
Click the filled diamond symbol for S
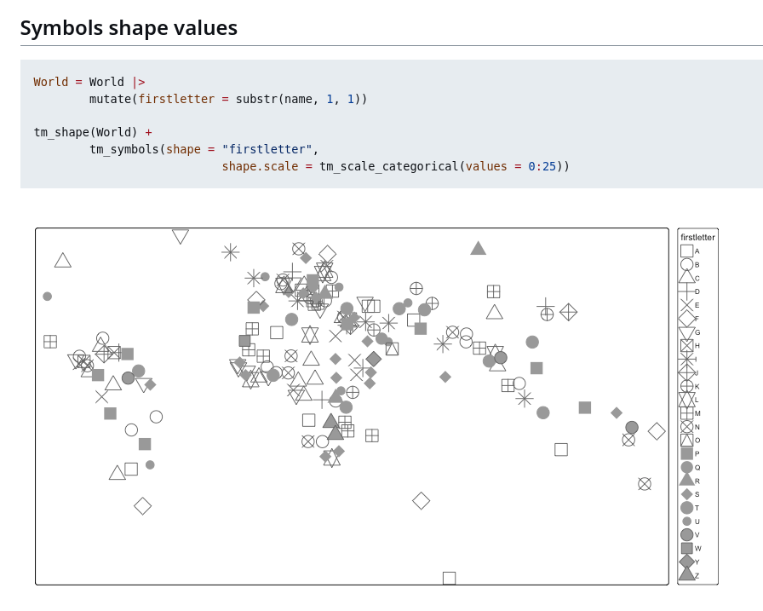(686, 494)
